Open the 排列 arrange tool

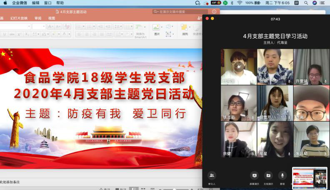pyautogui.click(x=185, y=28)
